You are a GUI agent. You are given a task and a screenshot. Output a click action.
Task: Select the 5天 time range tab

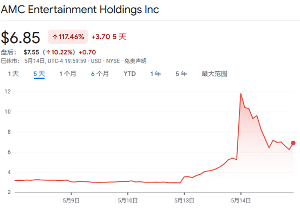[x=39, y=74]
